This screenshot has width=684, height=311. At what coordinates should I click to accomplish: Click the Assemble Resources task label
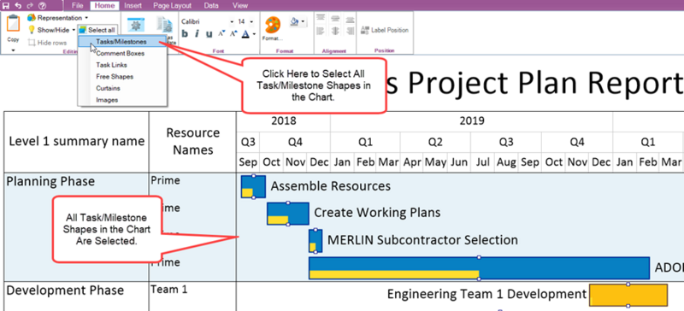[331, 186]
